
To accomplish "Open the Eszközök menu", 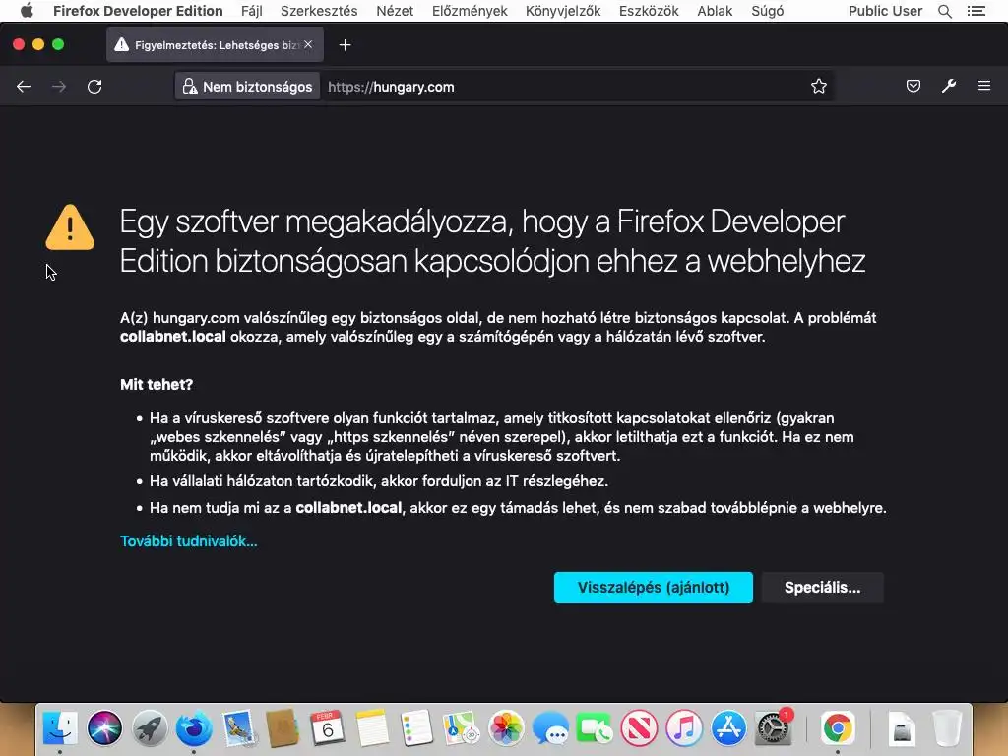I will (649, 11).
